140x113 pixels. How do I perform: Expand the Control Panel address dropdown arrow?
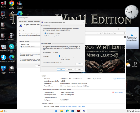(98, 33)
